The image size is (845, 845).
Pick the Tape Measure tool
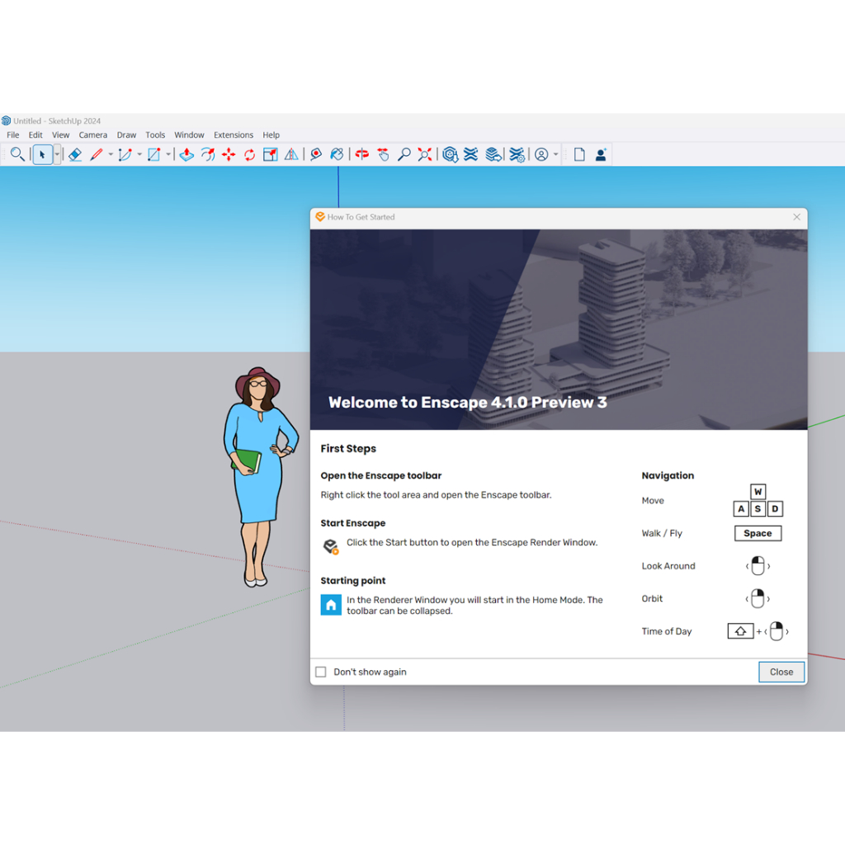tap(315, 154)
